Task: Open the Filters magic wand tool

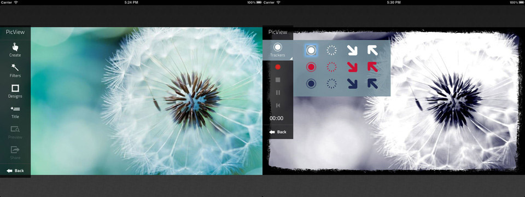Action: 15,67
